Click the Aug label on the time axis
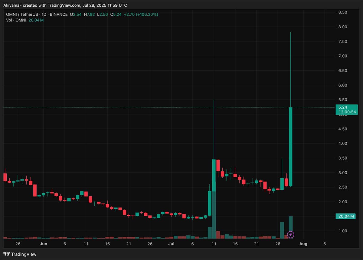 (303, 244)
